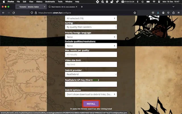Click the 'Exclude qualities/resolutions:' label
This screenshot has height=114, width=182.
tap(80, 42)
